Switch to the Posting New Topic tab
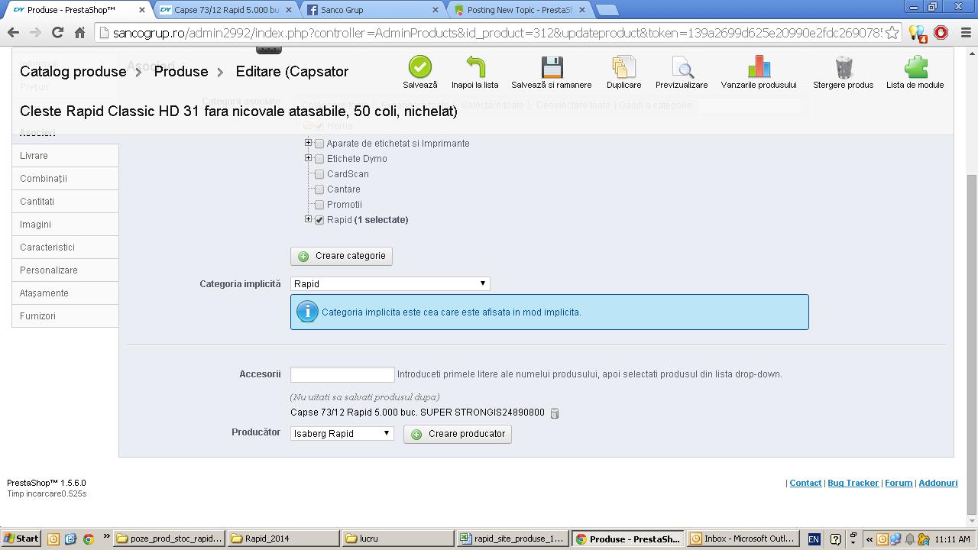 [519, 10]
